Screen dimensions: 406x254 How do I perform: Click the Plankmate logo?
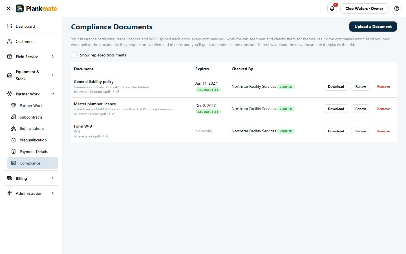36,8
